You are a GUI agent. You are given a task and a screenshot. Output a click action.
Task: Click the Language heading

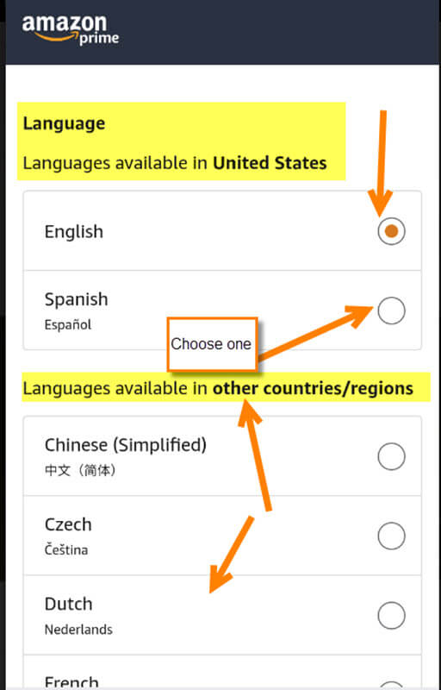coord(64,123)
